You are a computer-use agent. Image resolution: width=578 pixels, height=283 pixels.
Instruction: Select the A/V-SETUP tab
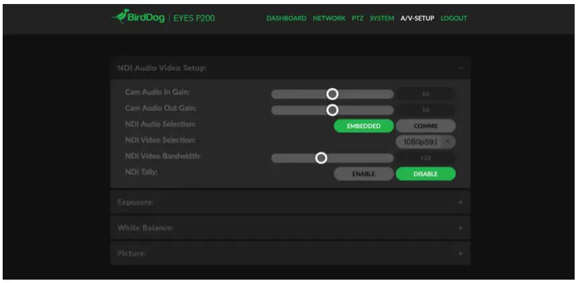point(418,18)
